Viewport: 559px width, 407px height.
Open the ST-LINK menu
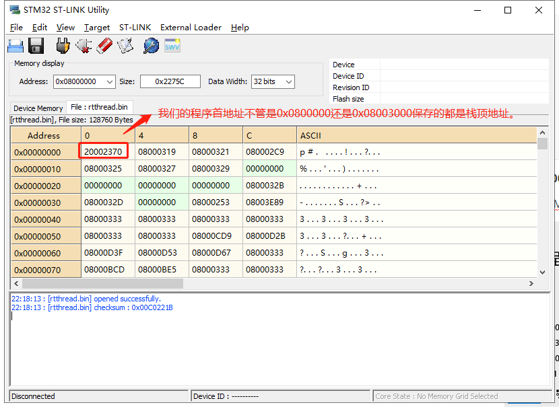[135, 28]
